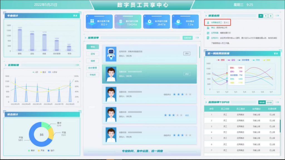The height and width of the screenshot is (160, 285).
Task: Toggle 营销 series in activity chart legend
Action: coord(221,60)
